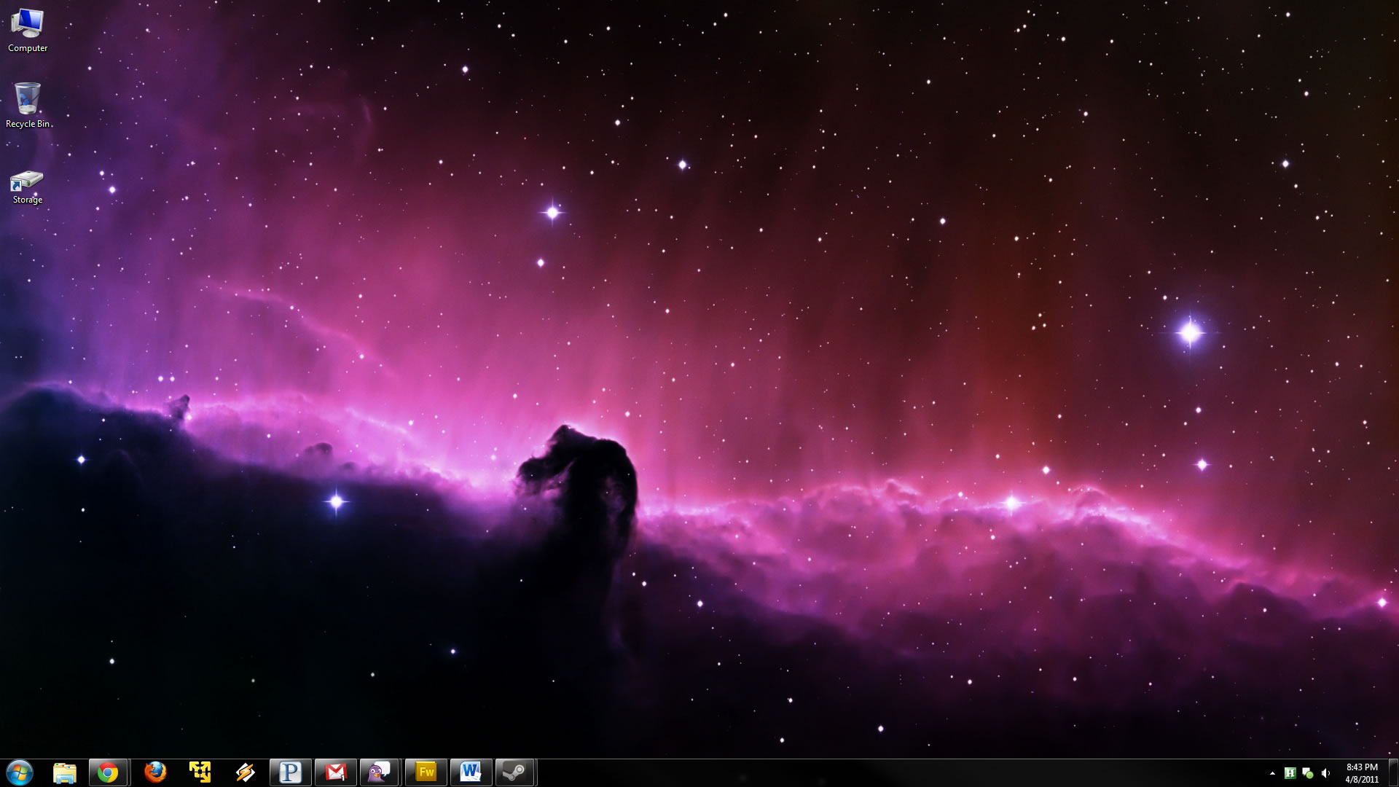Screen dimensions: 1399x787
Task: Switch to the Pandora taskbar app
Action: (291, 772)
